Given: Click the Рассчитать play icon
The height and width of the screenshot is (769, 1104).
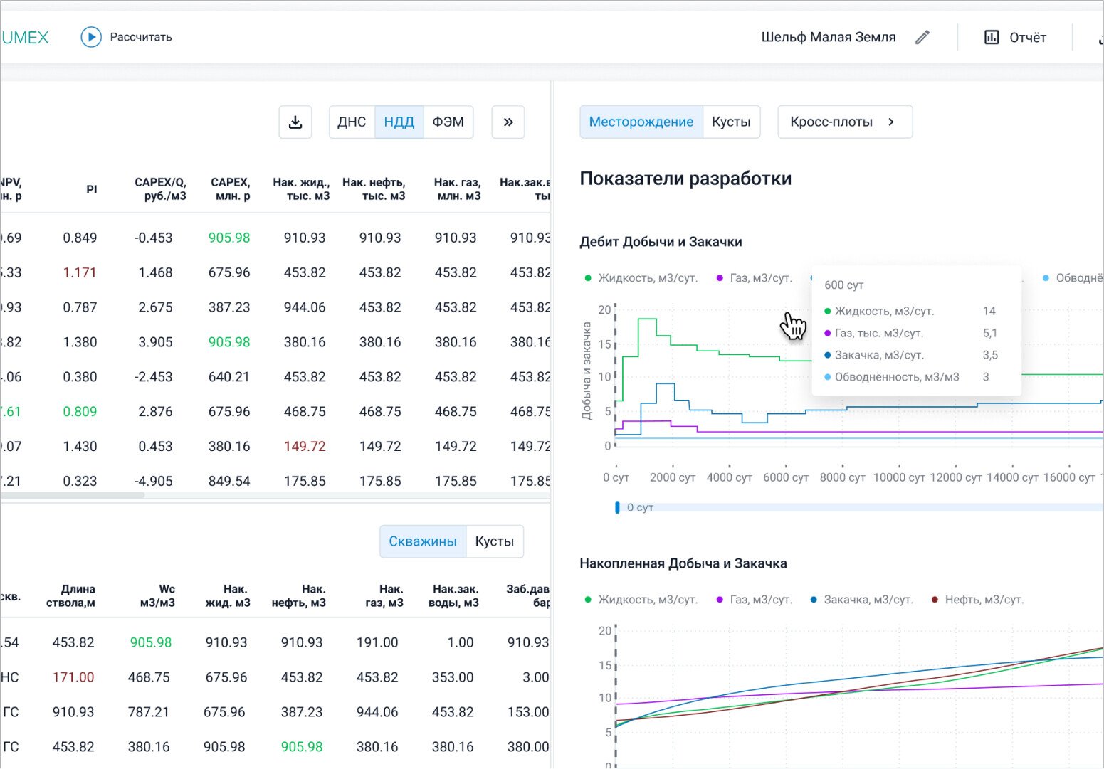Looking at the screenshot, I should point(91,37).
